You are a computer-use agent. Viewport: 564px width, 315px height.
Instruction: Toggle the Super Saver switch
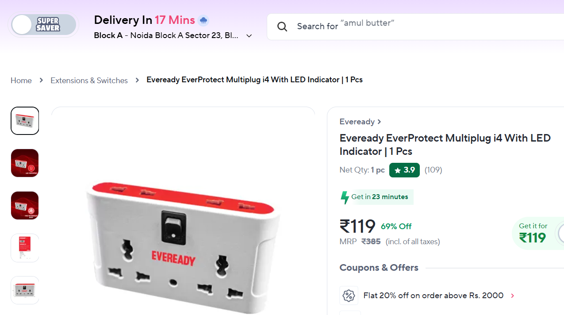[x=43, y=25]
